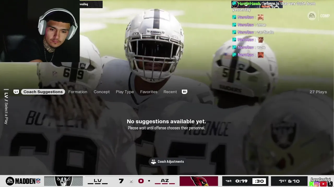Click the COMP label
Image resolution: width=334 pixels, height=187 pixels.
(x=325, y=16)
